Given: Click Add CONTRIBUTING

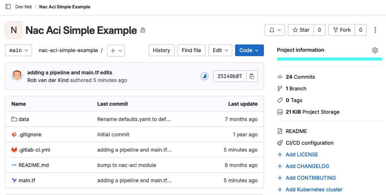Looking at the screenshot, I should (311, 178).
